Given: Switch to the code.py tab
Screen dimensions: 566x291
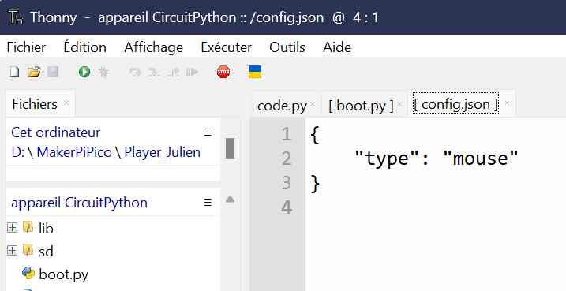Looking at the screenshot, I should tap(282, 106).
